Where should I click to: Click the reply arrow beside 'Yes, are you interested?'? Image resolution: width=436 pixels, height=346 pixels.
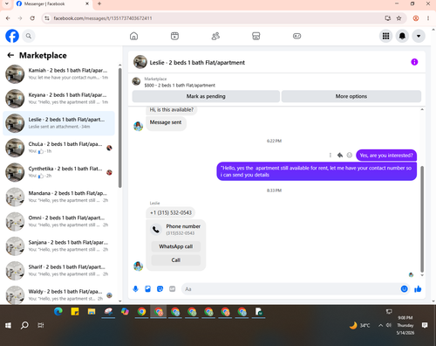click(340, 156)
